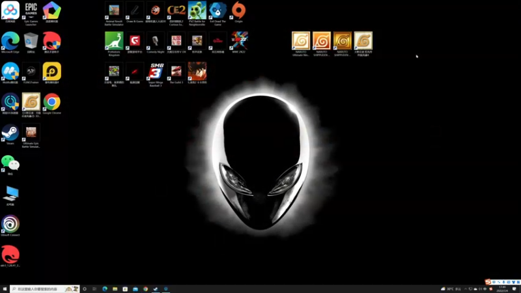
Task: Open Cortana from the taskbar
Action: [x=85, y=289]
